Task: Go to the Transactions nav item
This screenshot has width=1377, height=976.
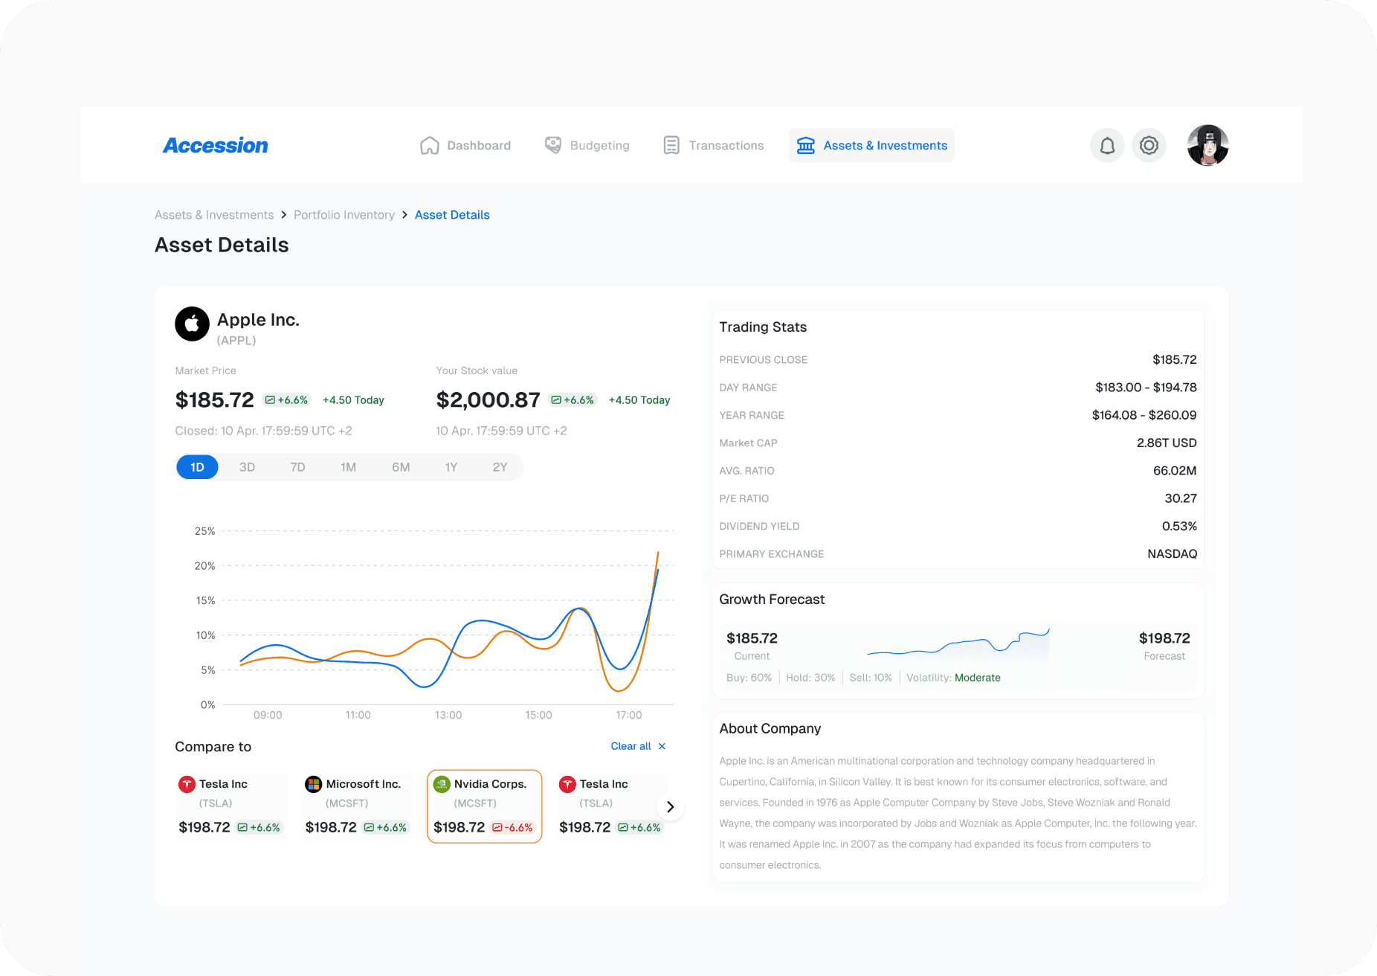Action: tap(713, 145)
